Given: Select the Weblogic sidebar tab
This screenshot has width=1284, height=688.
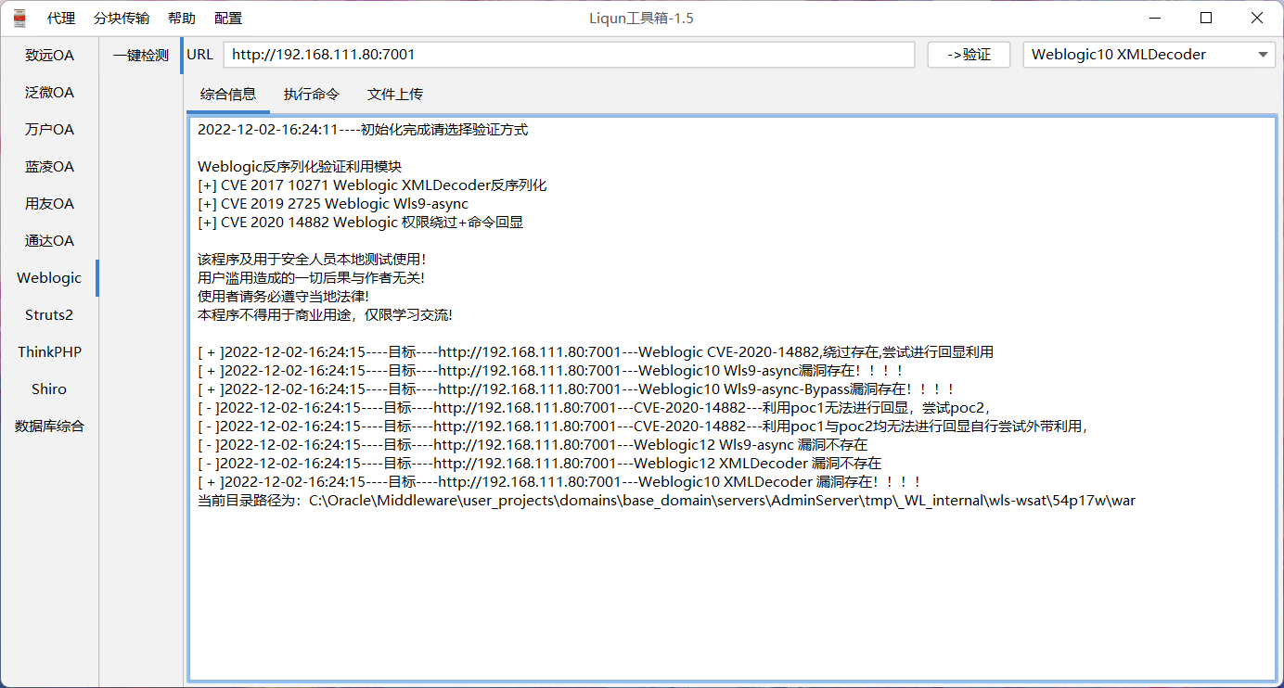Looking at the screenshot, I should pos(49,278).
